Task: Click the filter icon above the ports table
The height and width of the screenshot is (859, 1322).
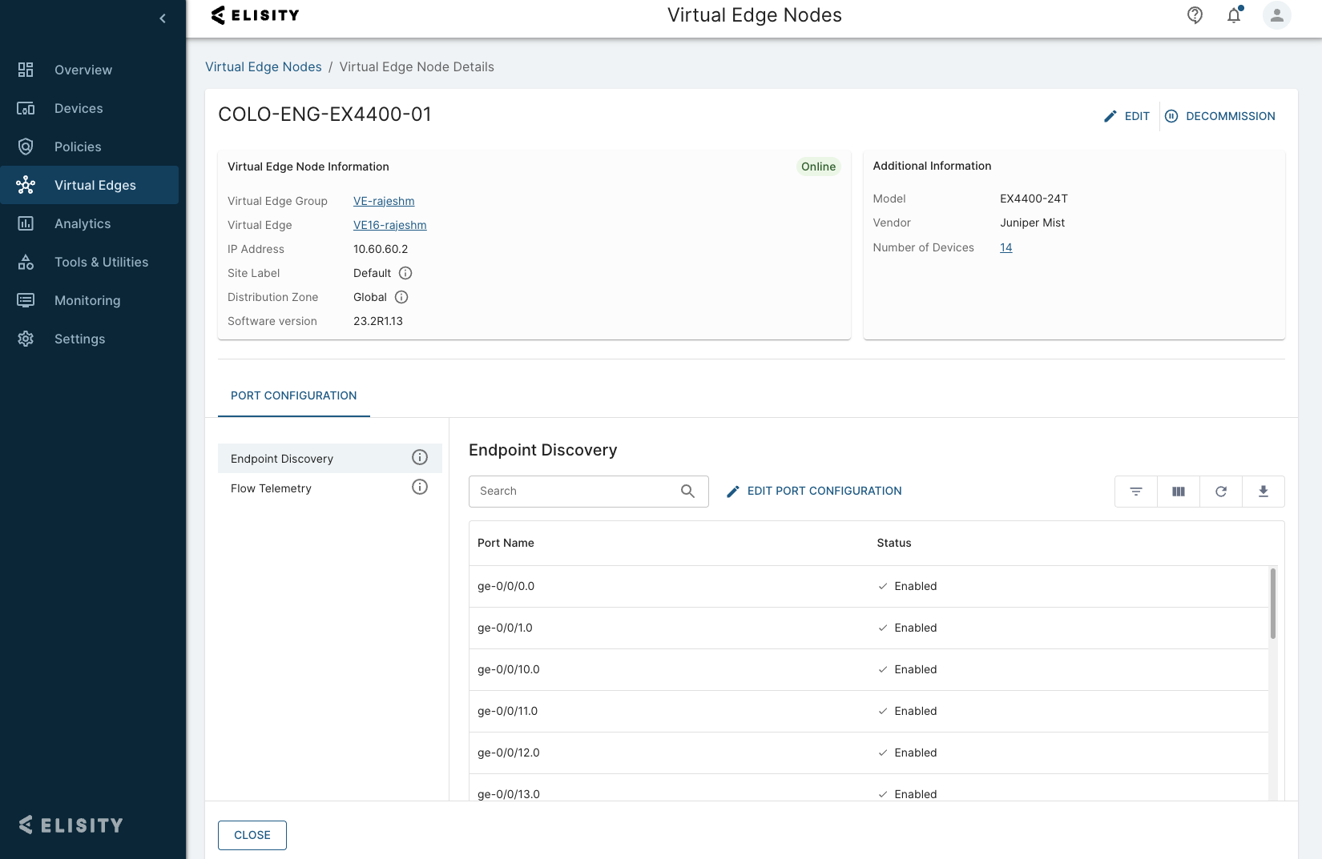Action: click(1135, 492)
